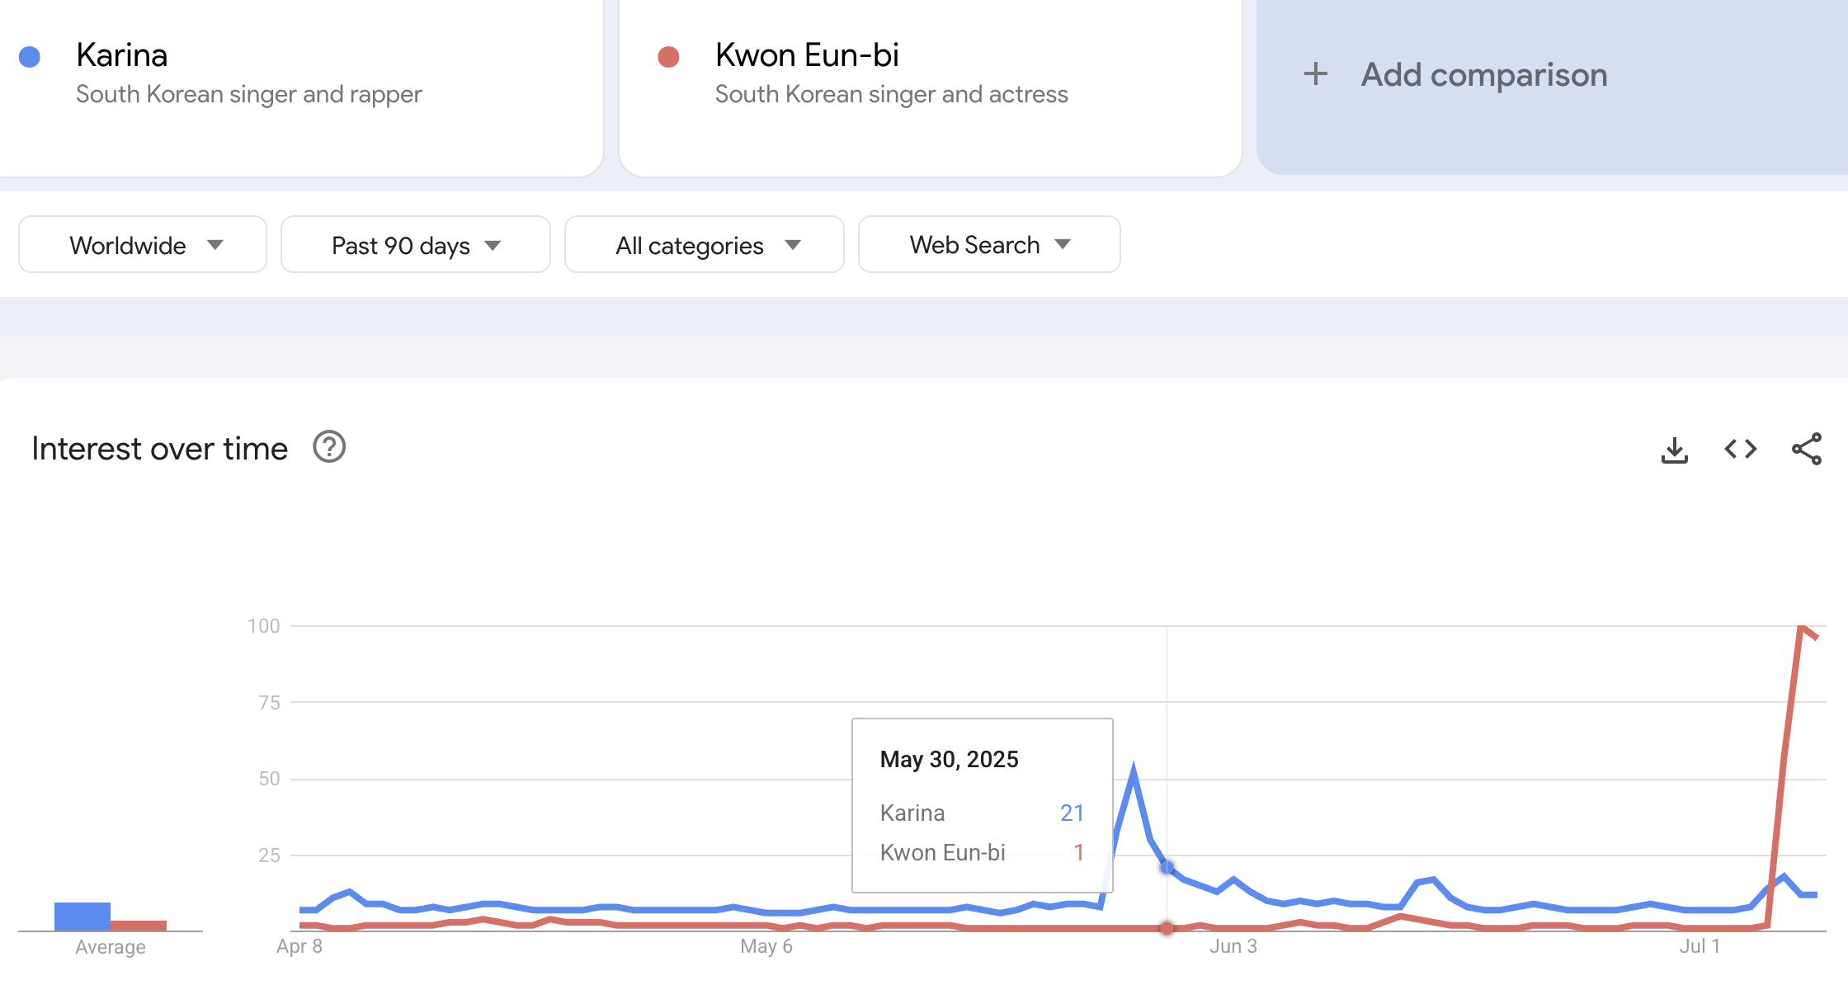
Task: Open the Worldwide region dropdown
Action: [x=143, y=245]
